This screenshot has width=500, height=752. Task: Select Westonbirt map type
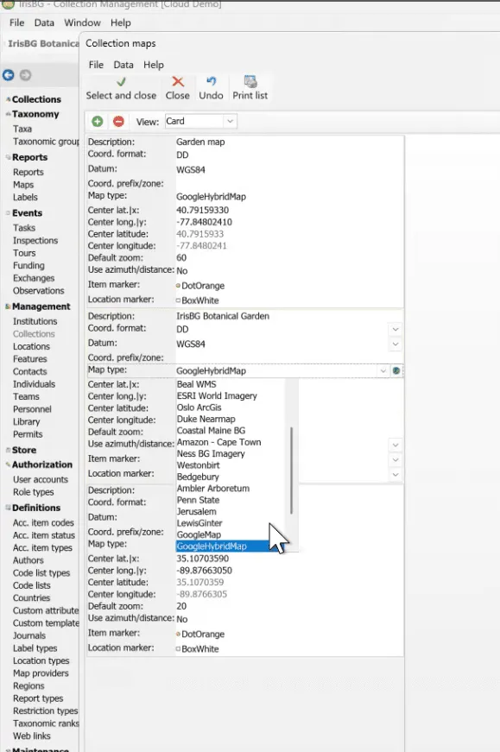click(198, 465)
